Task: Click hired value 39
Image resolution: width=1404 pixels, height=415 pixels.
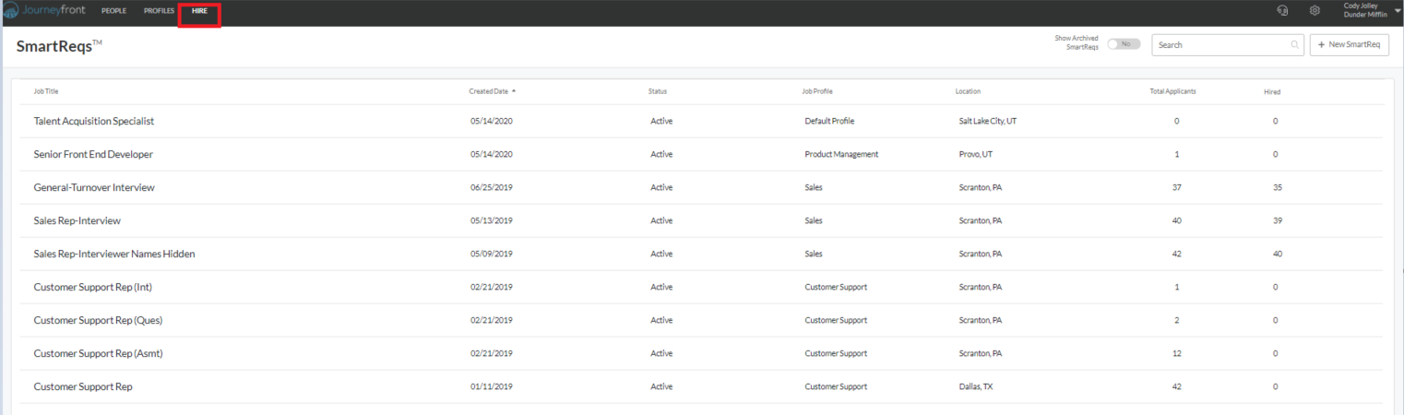Action: point(1276,220)
